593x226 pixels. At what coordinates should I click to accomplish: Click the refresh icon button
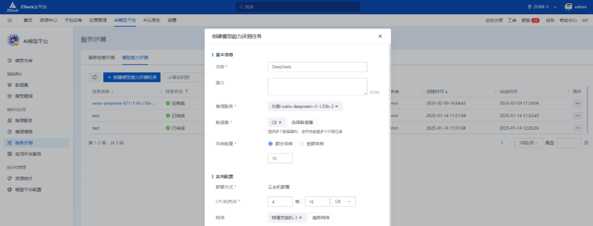pos(94,77)
